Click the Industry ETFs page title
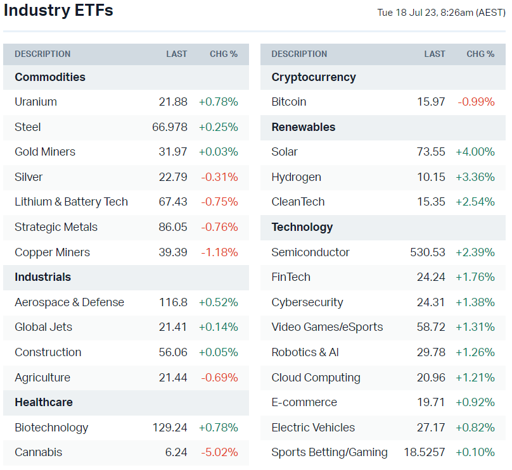 [58, 11]
